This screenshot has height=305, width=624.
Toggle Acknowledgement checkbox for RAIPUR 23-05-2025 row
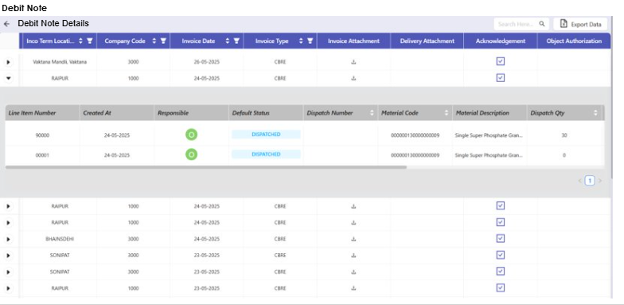[x=501, y=287]
